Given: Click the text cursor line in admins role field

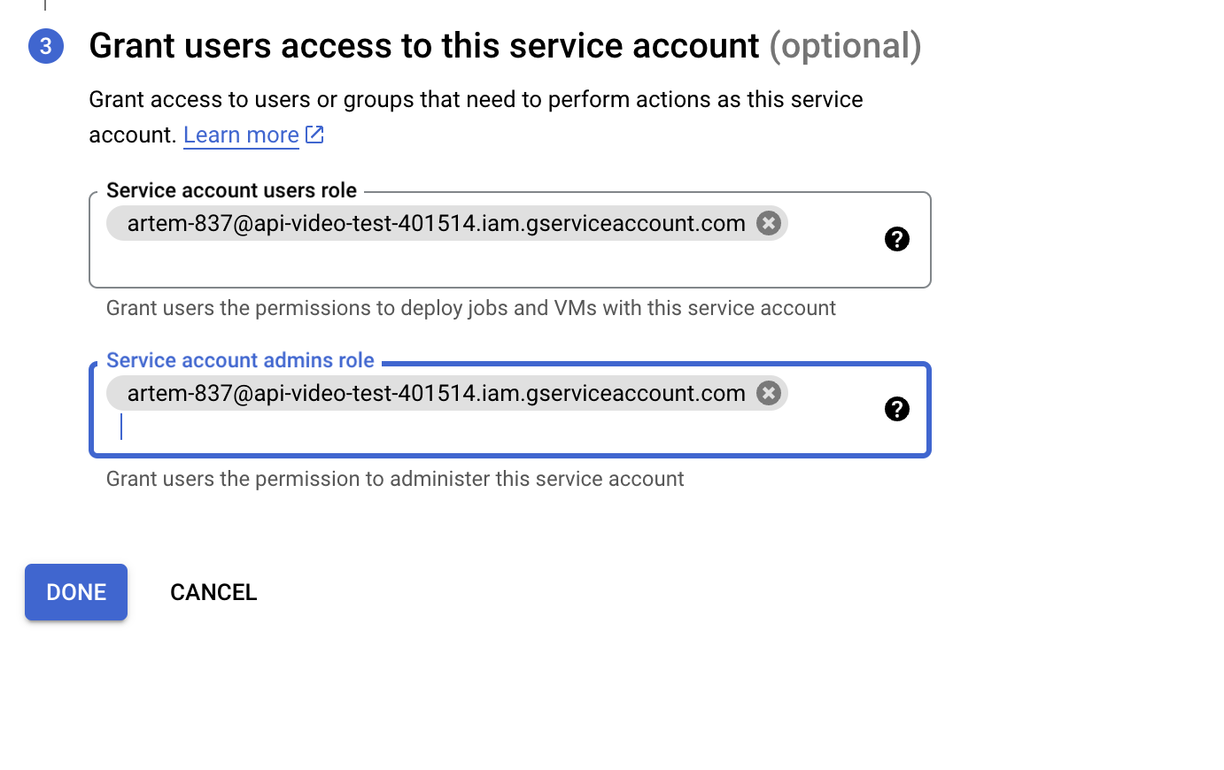Looking at the screenshot, I should tap(122, 427).
